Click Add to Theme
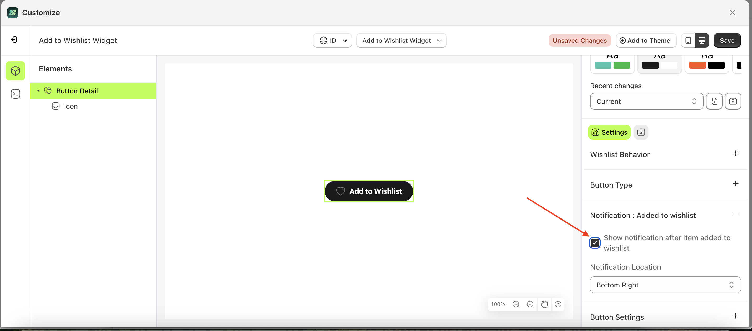 [646, 40]
